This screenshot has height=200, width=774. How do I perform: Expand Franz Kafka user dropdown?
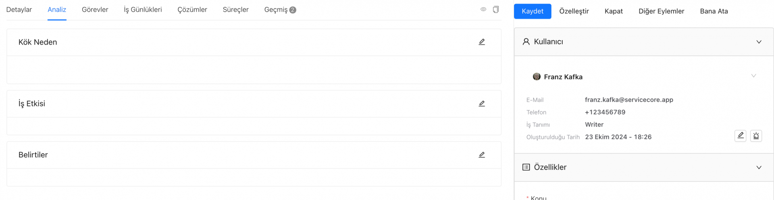[x=753, y=76]
